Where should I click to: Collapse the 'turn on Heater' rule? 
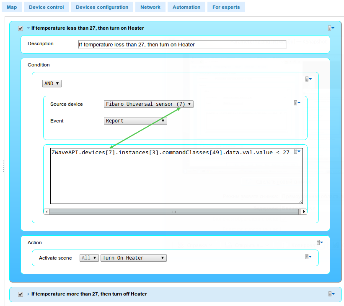tap(28, 28)
